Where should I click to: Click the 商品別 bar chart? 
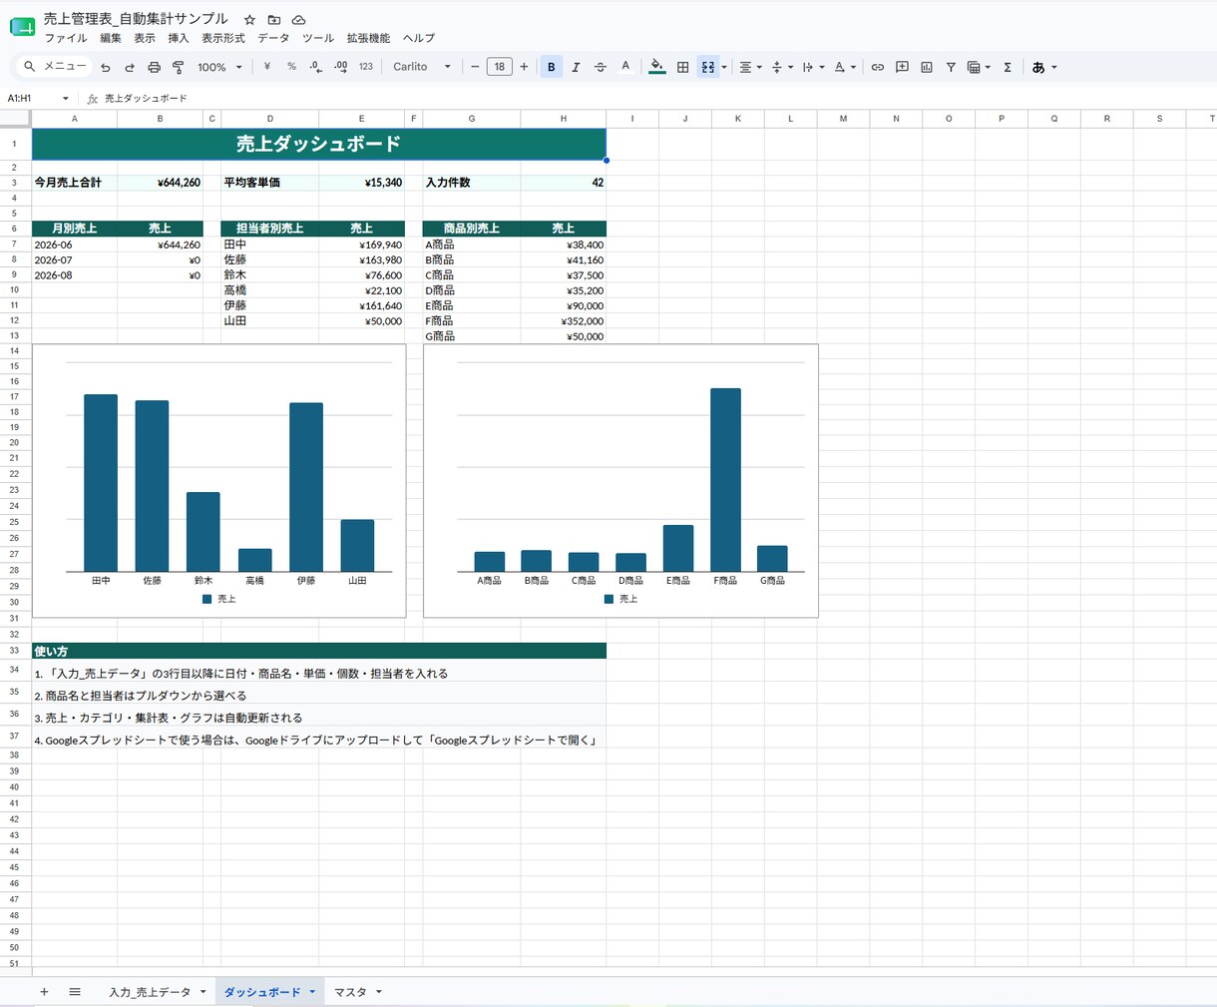[x=620, y=481]
